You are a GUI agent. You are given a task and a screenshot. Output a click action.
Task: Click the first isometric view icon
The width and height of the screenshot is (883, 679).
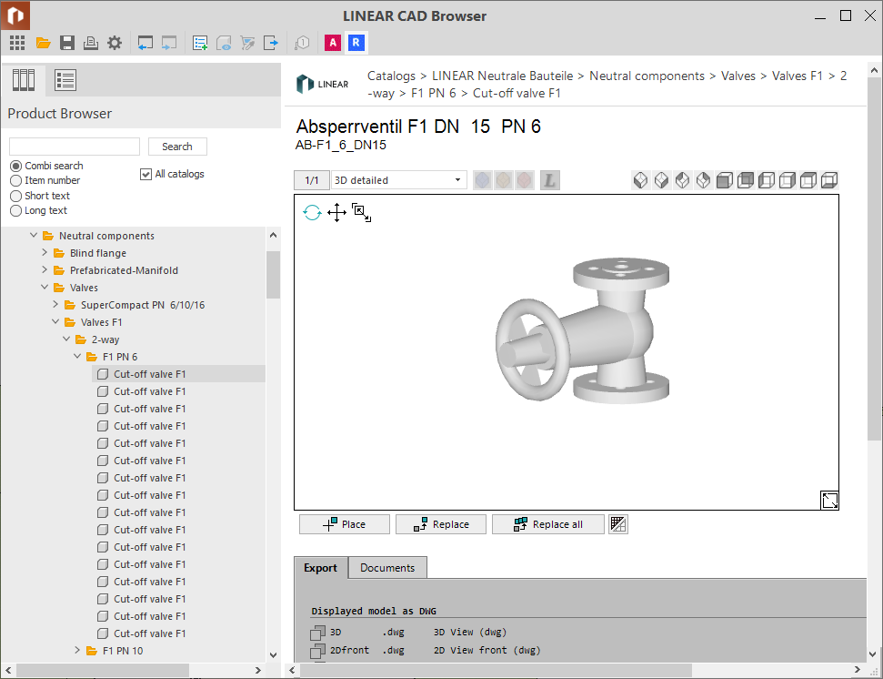(640, 180)
